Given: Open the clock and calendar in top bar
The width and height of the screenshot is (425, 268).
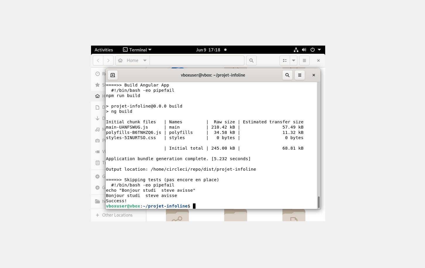Looking at the screenshot, I should point(208,50).
